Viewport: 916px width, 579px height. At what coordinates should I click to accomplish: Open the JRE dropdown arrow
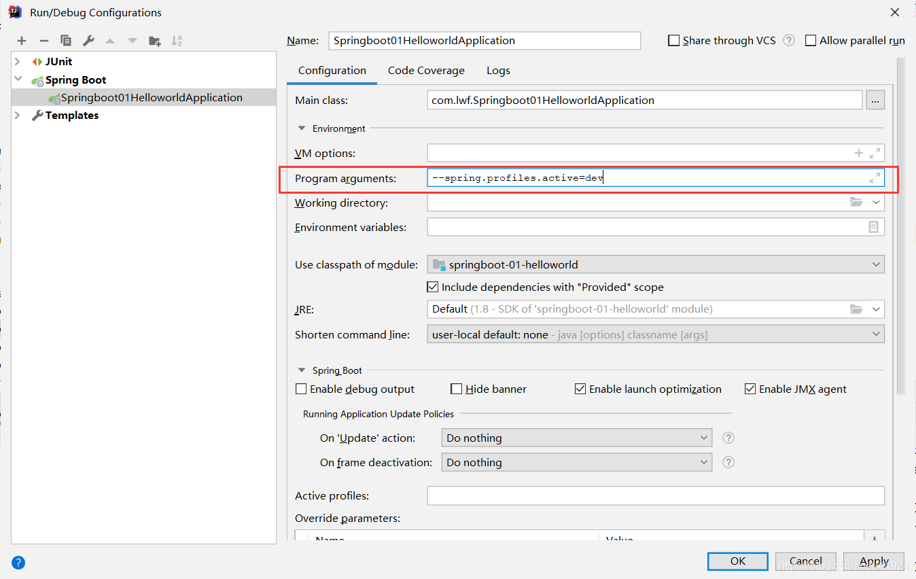coord(876,309)
